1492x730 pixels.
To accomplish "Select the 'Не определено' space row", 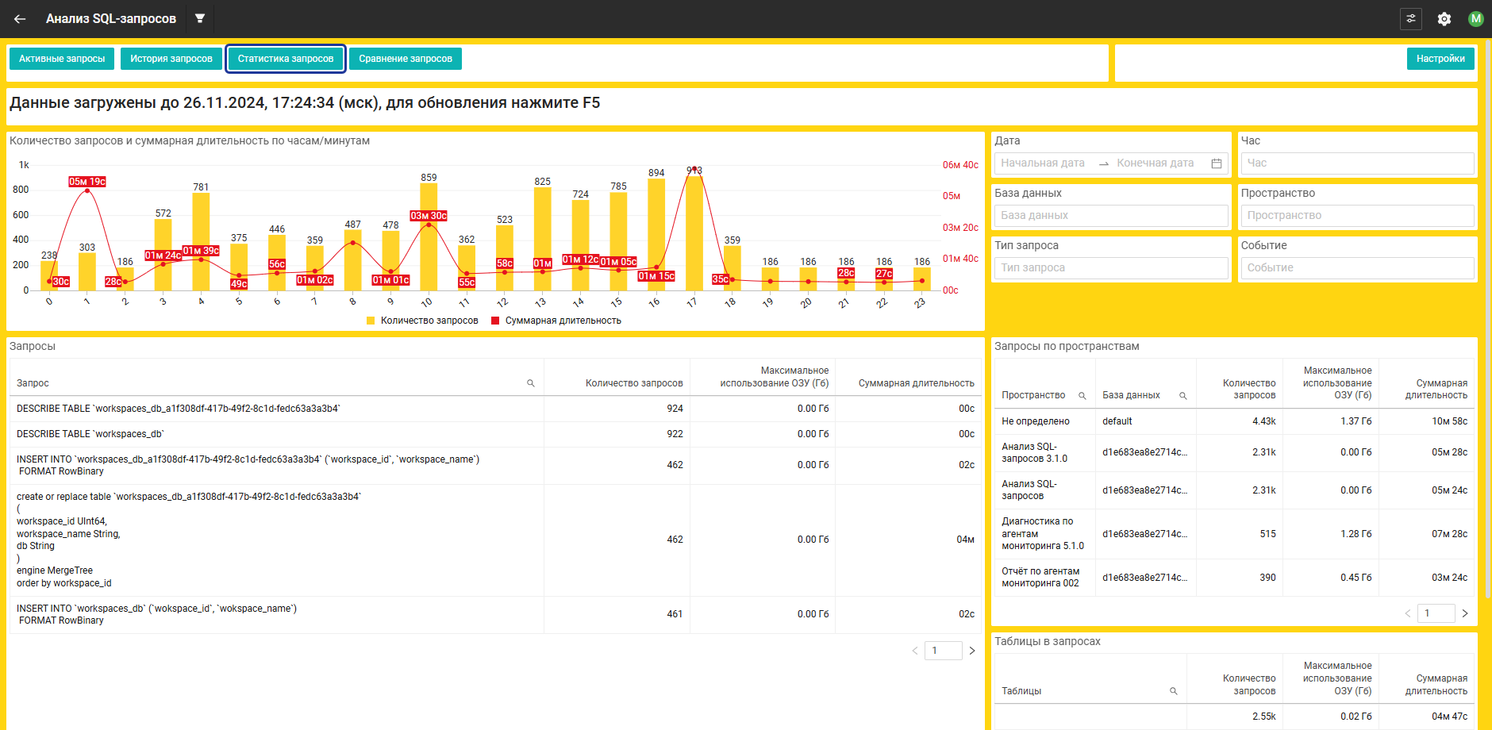I will [x=1234, y=421].
